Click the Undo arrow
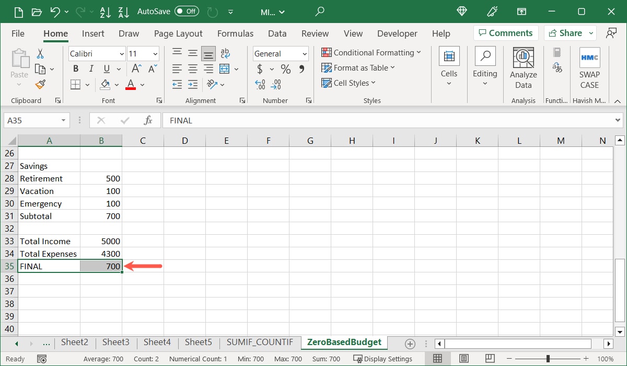This screenshot has width=627, height=366. [x=55, y=12]
